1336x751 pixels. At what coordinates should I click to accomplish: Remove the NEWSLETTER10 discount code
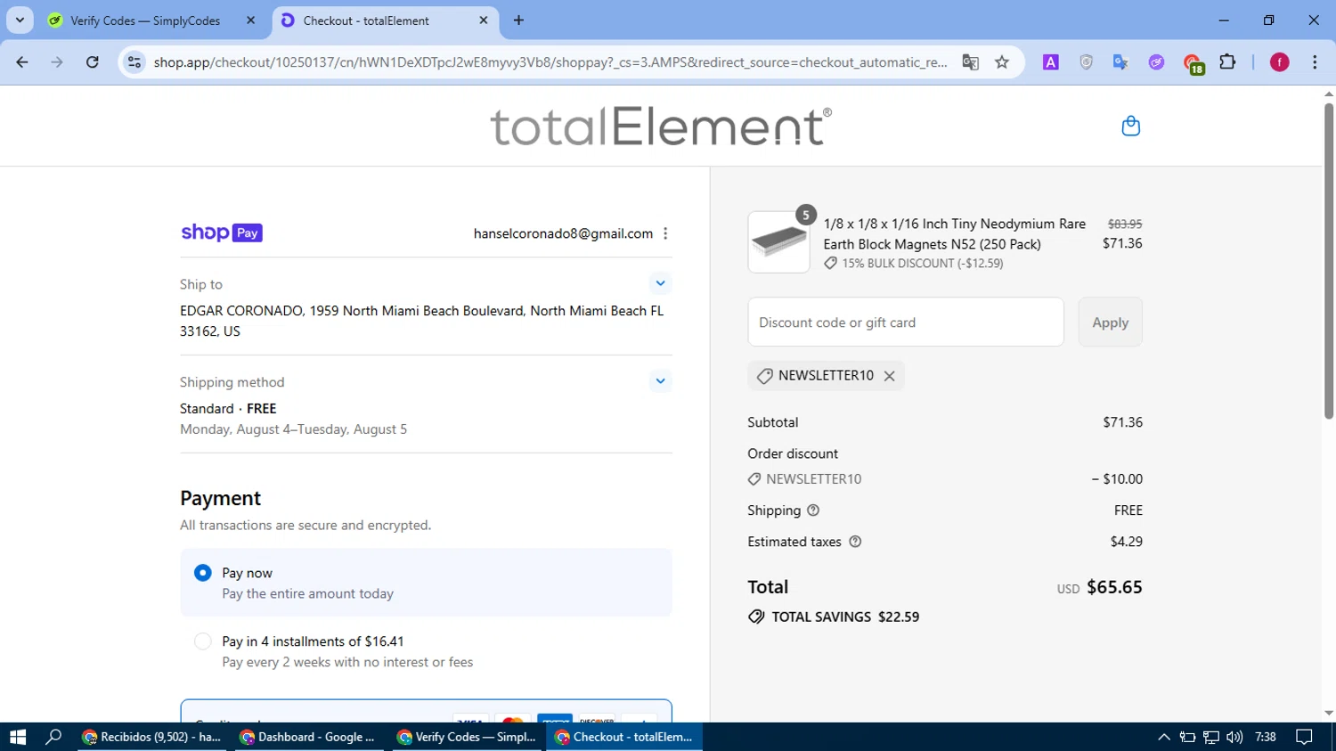coord(889,376)
